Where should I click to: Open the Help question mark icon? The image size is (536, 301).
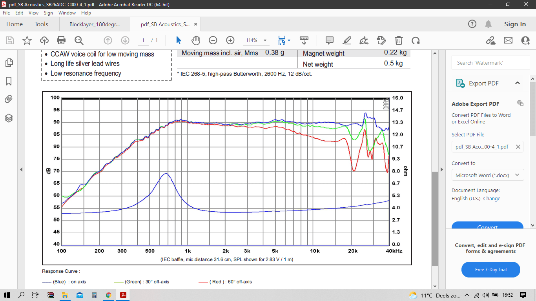click(472, 24)
